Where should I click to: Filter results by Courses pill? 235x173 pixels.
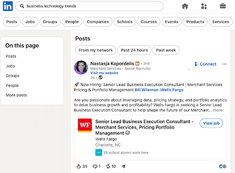tap(149, 22)
